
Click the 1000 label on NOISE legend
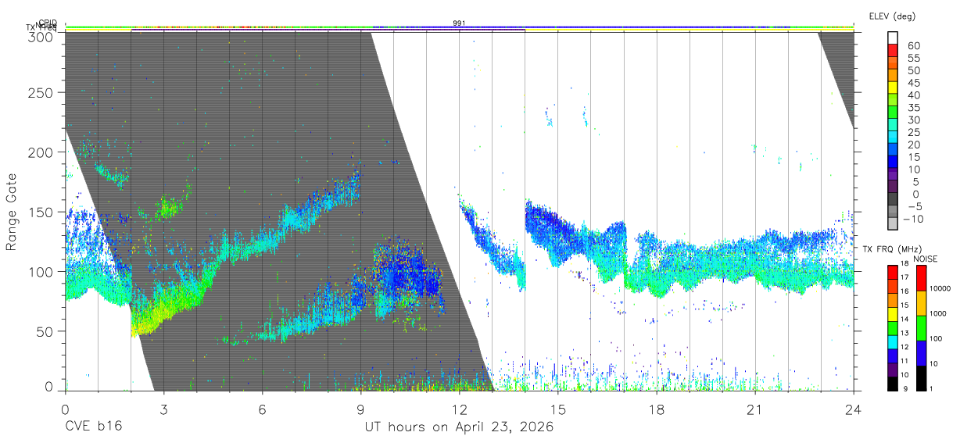(938, 313)
